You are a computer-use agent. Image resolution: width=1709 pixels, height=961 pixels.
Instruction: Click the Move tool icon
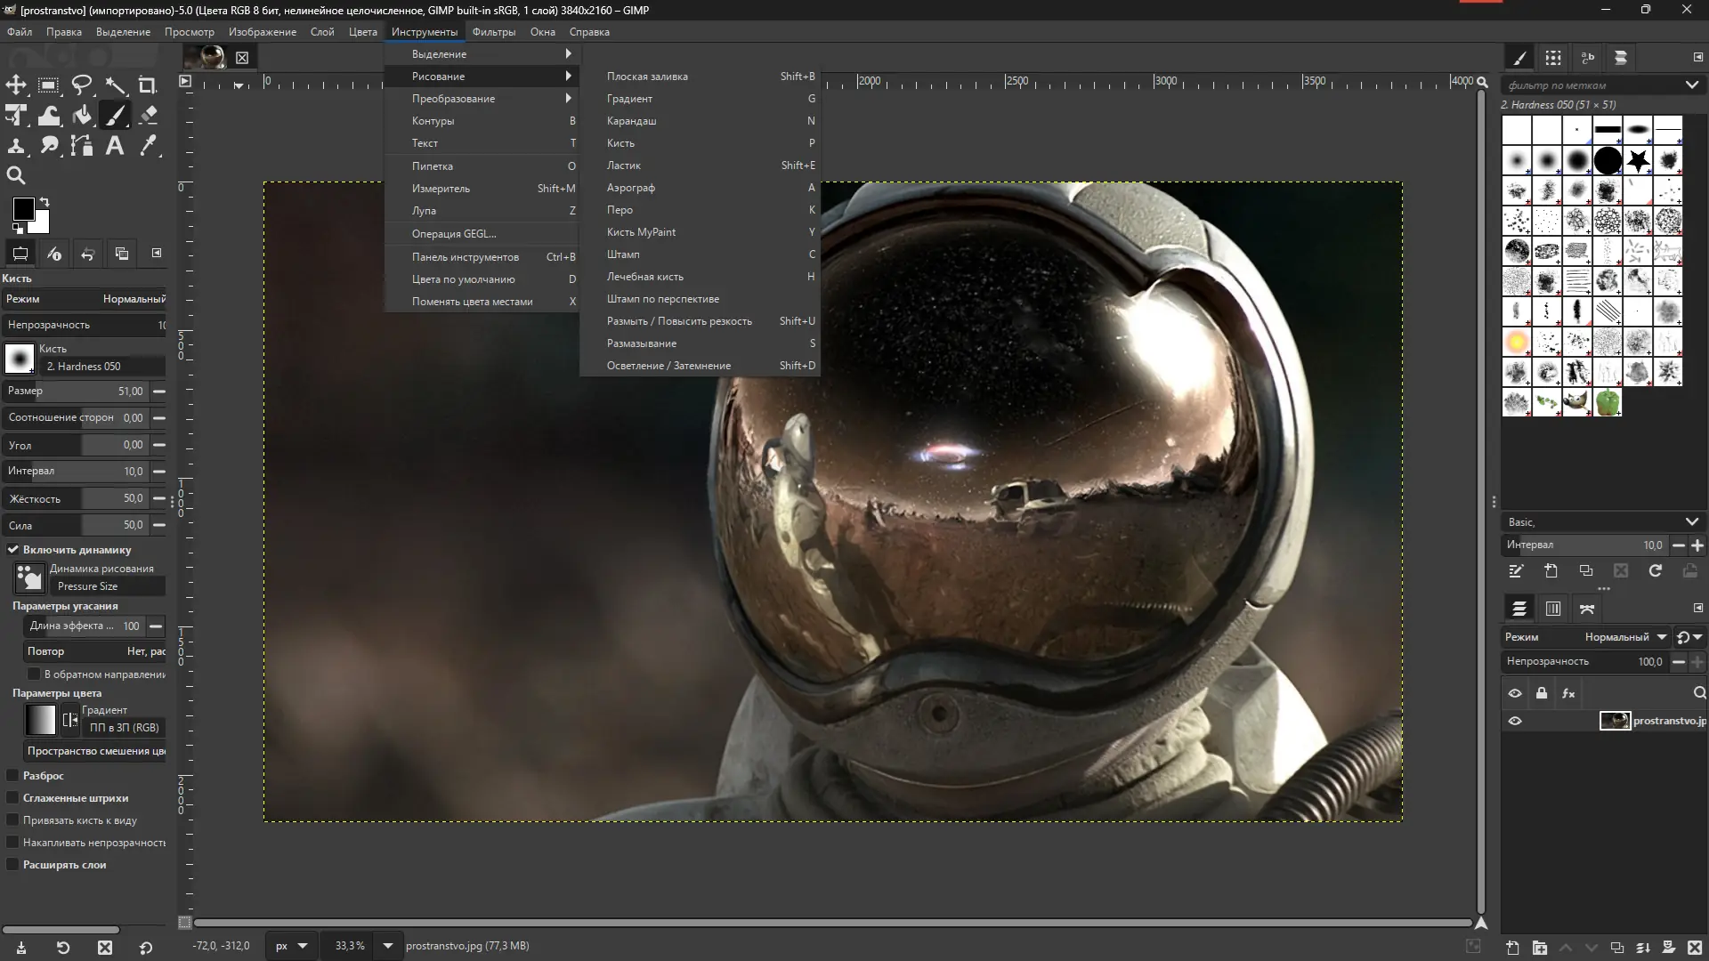click(x=16, y=85)
